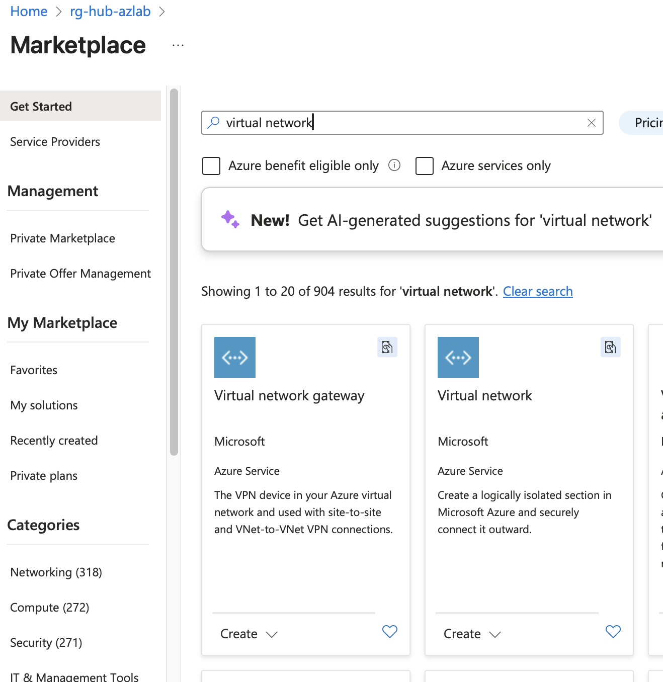Click the 'Showing 1 to 20 of 904 results' text

pos(350,291)
